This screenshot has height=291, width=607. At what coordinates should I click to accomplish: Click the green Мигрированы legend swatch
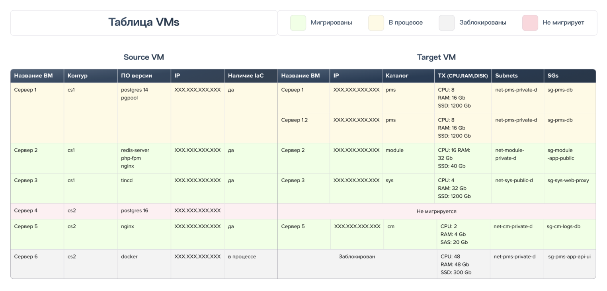298,23
